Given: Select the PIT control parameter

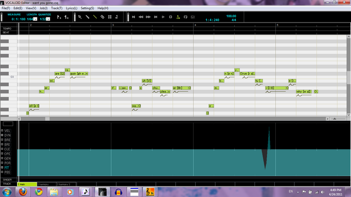Looking at the screenshot, I should [x=7, y=168].
